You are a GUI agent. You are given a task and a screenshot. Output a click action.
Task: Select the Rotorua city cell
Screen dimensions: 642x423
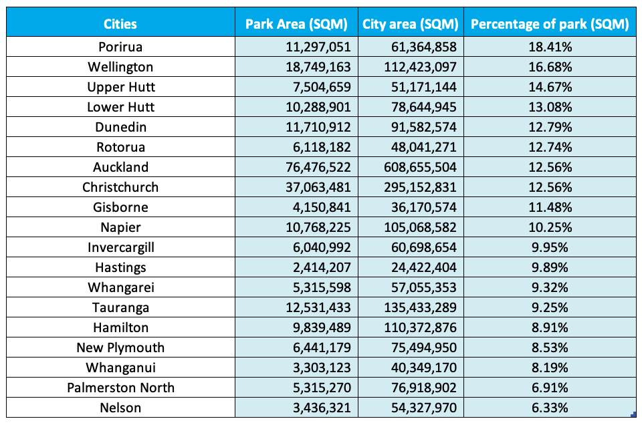click(120, 147)
